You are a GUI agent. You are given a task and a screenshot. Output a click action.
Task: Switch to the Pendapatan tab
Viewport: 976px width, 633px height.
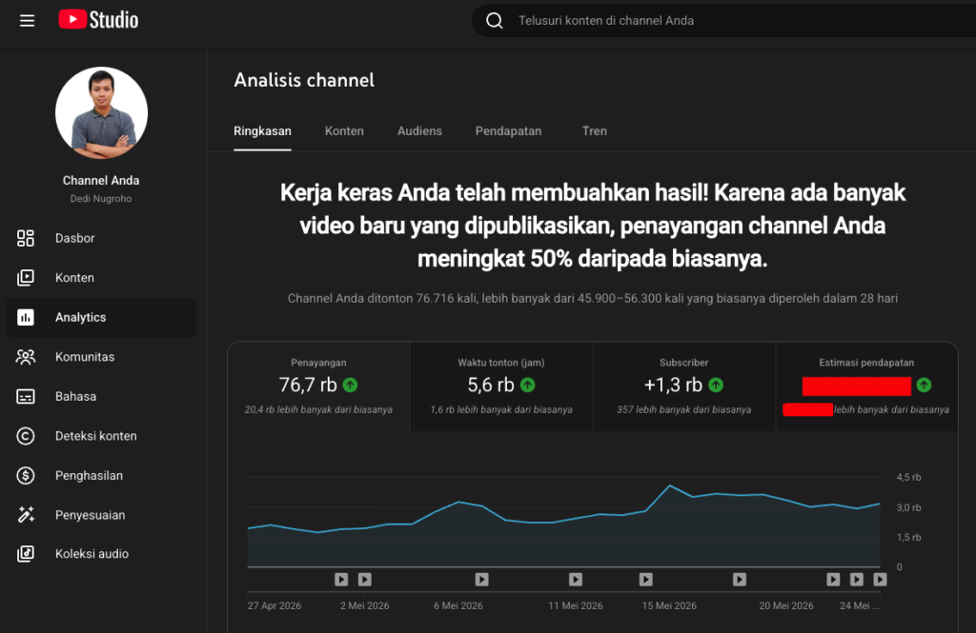509,131
